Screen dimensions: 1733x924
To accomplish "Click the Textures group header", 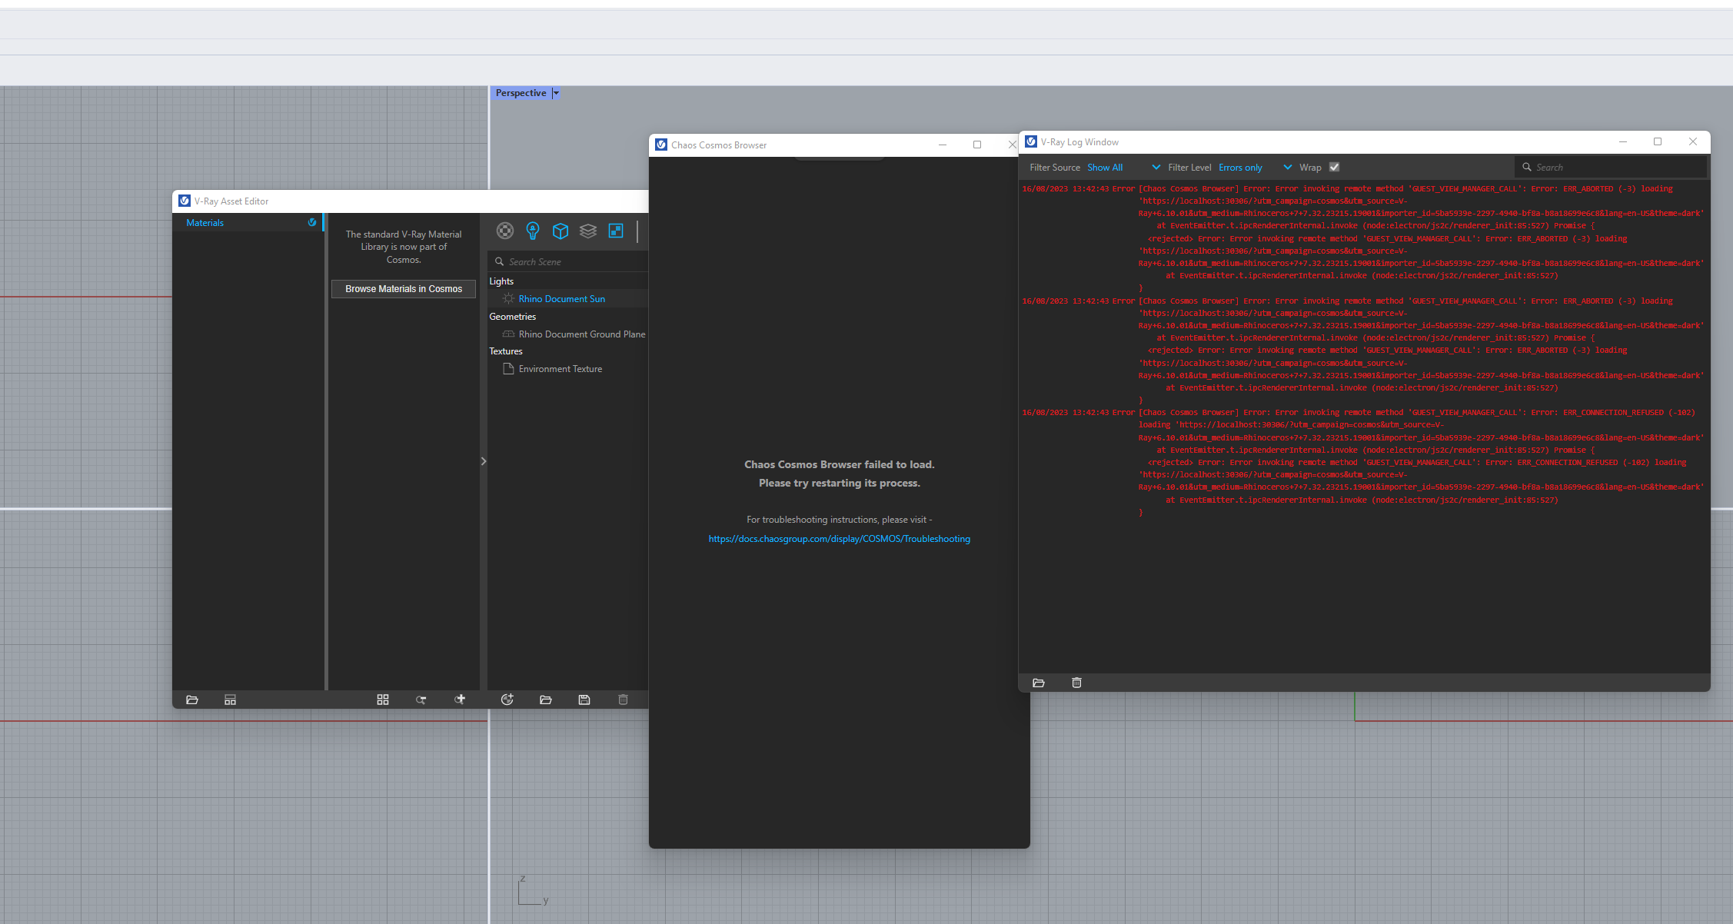I will coord(506,351).
